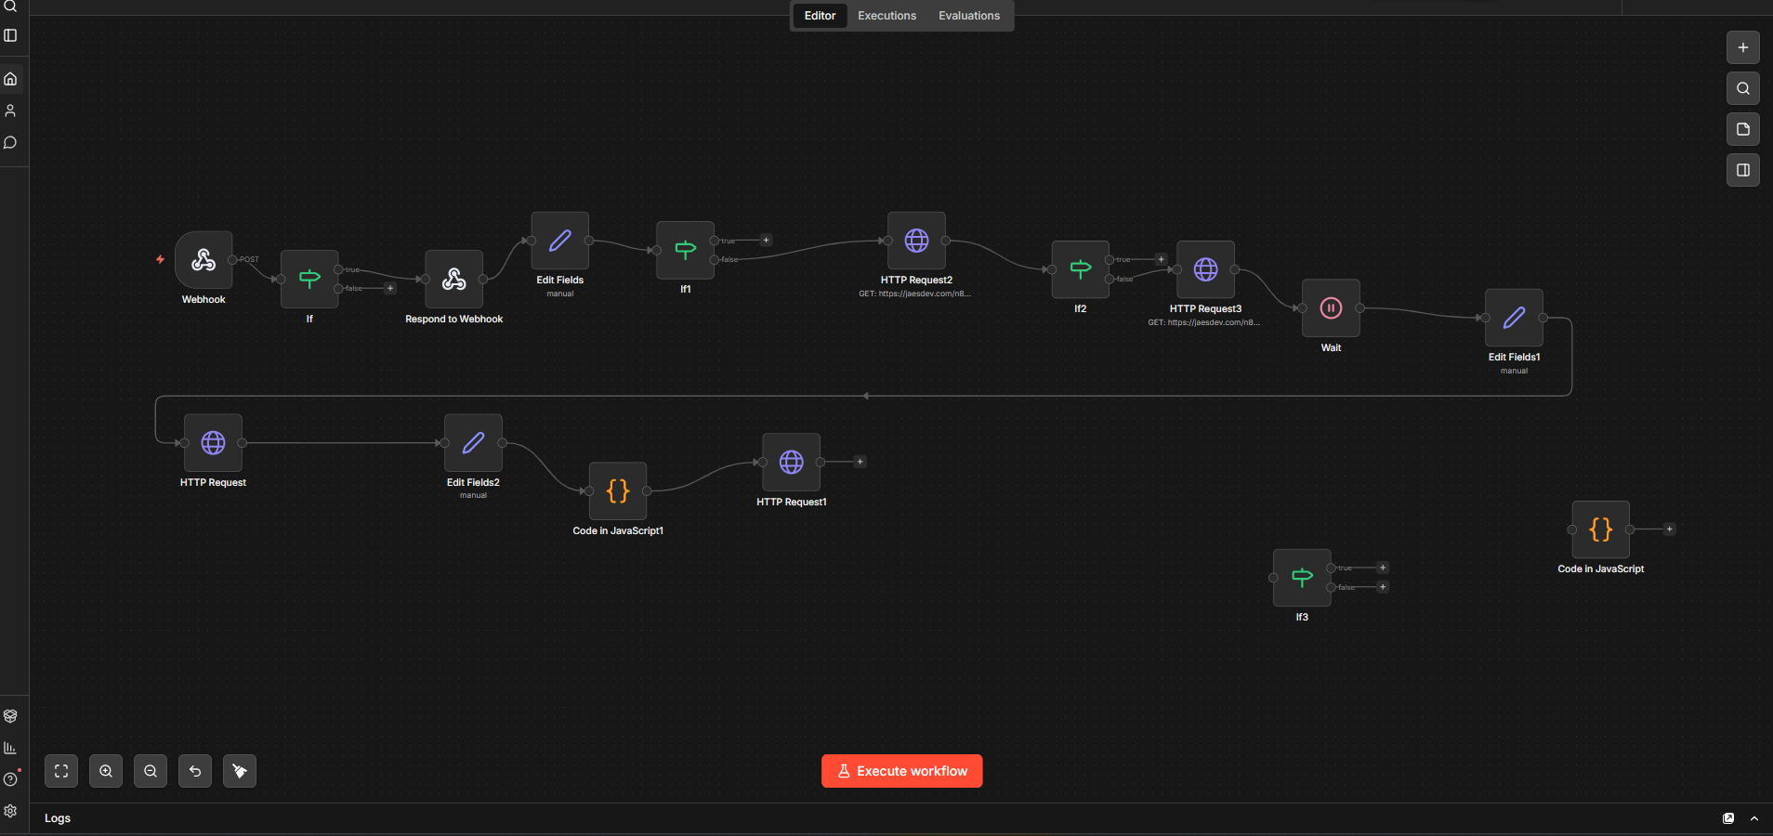Screen dimensions: 1773x836
Task: Open the If2 condition node
Action: pos(1080,269)
